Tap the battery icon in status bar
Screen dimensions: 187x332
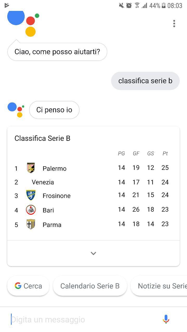(164, 5)
